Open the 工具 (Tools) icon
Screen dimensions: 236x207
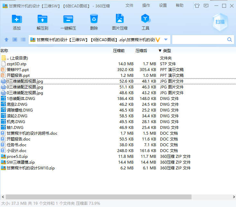point(146,19)
